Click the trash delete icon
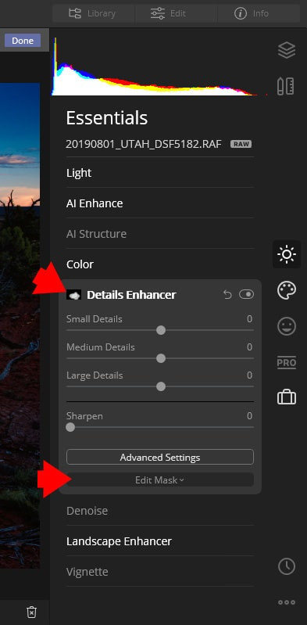The height and width of the screenshot is (625, 307). pos(32,612)
